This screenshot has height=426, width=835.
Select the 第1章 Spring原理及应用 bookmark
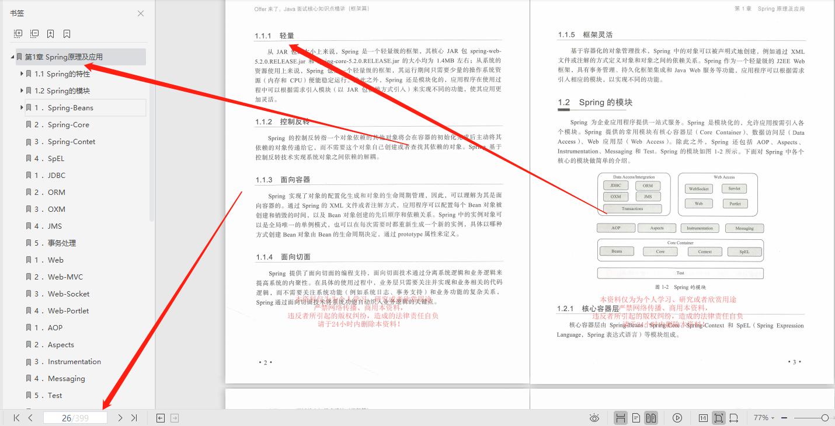(64, 57)
